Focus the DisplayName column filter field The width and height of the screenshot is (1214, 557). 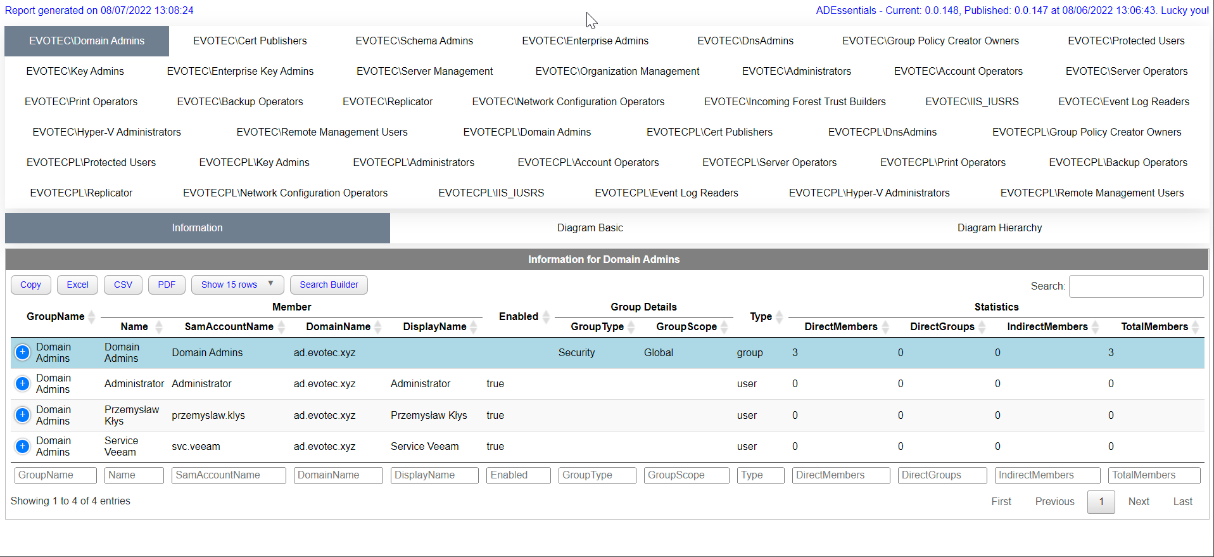coord(434,475)
